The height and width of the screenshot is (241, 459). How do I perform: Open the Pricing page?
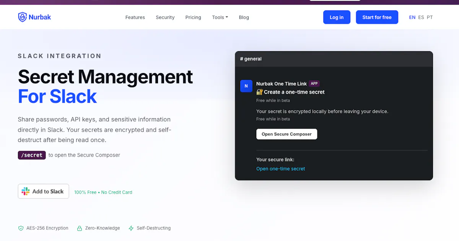tap(193, 17)
